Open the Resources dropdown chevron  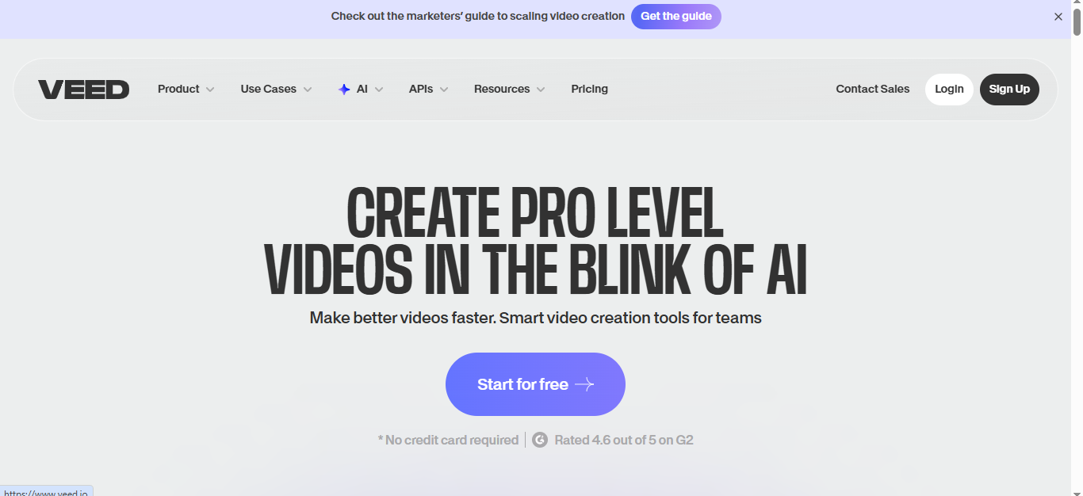coord(541,90)
